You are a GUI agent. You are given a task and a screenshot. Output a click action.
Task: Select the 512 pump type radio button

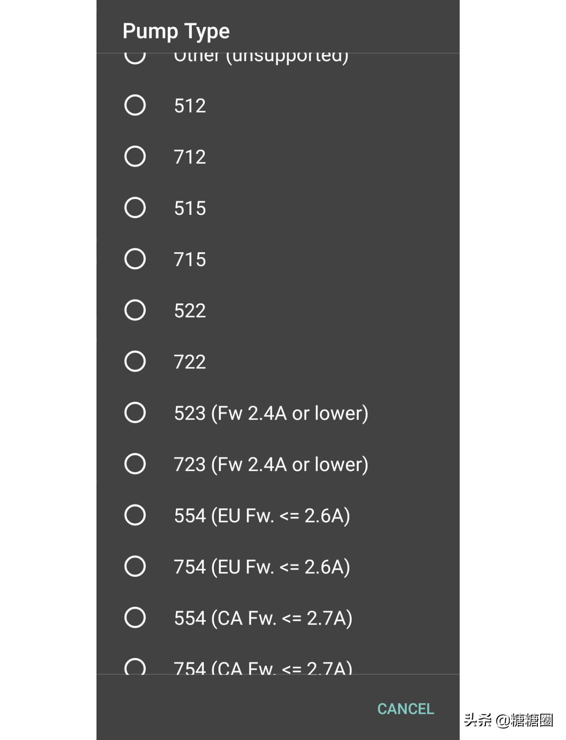pos(135,105)
